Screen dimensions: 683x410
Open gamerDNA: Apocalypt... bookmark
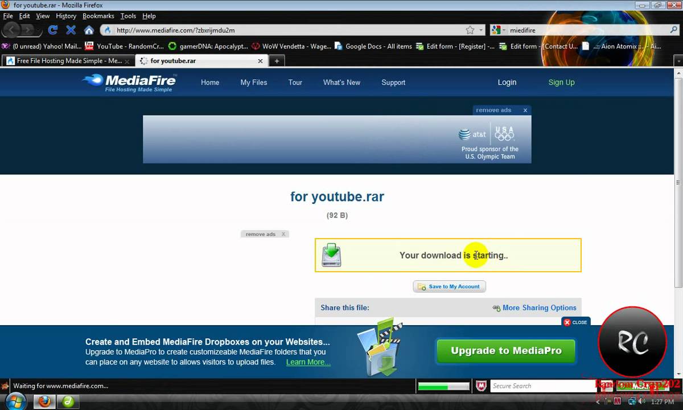pyautogui.click(x=208, y=46)
